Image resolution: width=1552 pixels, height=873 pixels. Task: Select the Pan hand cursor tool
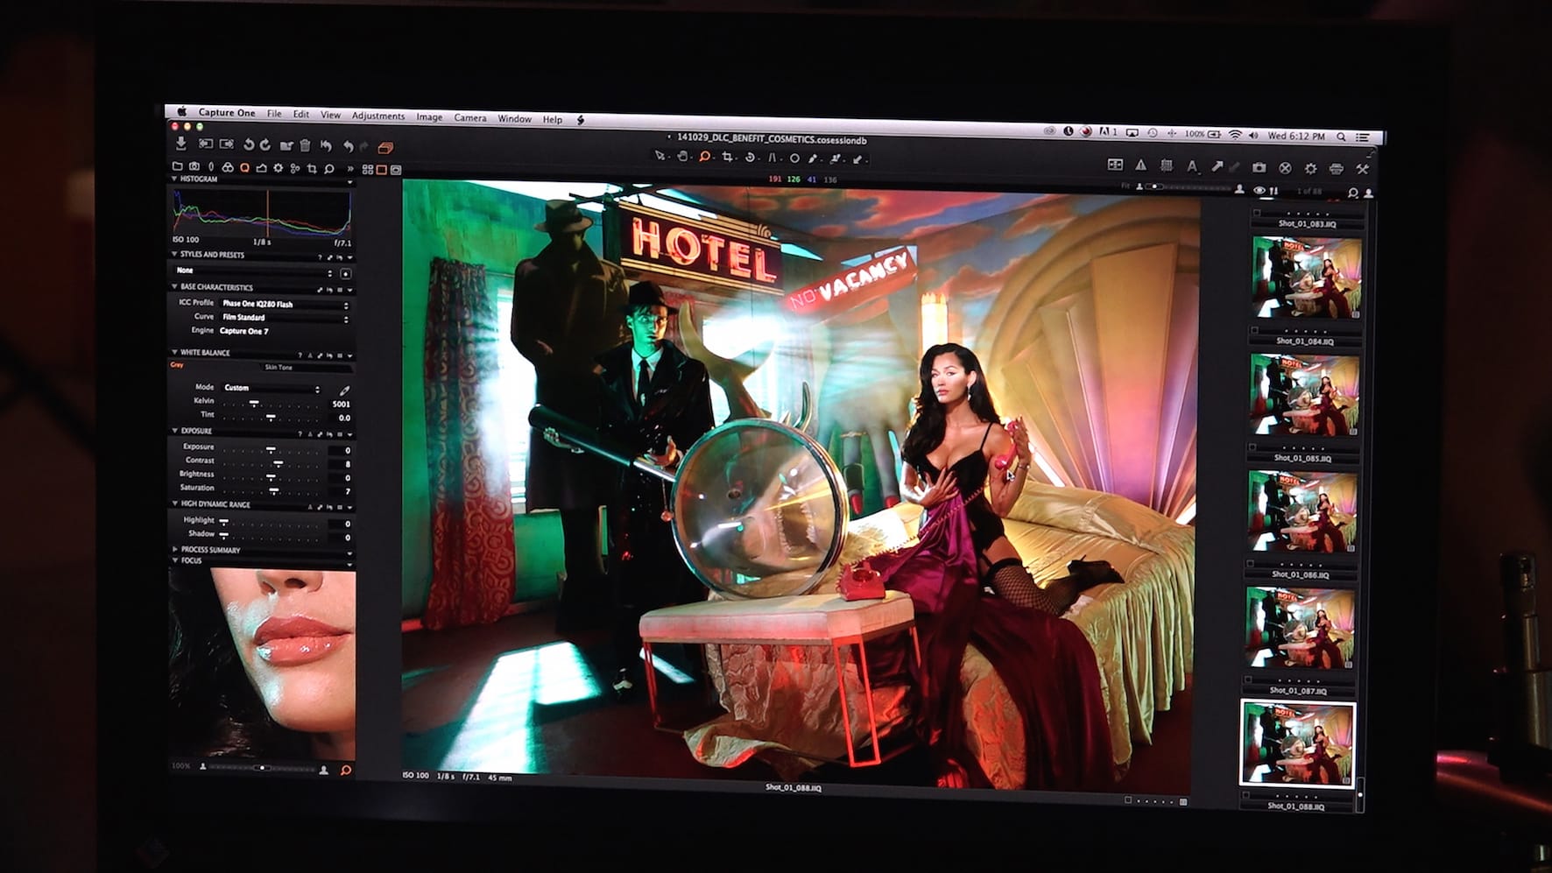pos(682,157)
